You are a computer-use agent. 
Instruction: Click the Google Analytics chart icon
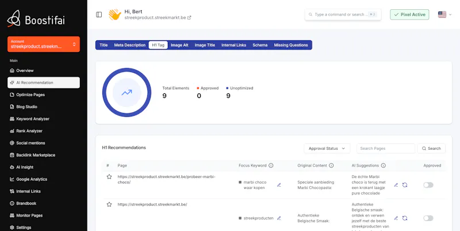click(x=12, y=179)
